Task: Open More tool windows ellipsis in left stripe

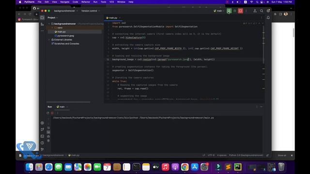Action: 42,31
